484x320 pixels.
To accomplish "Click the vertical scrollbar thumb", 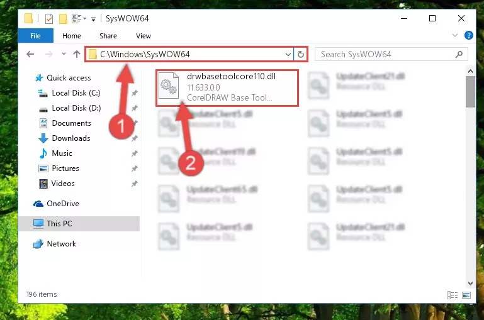I will click(470, 92).
